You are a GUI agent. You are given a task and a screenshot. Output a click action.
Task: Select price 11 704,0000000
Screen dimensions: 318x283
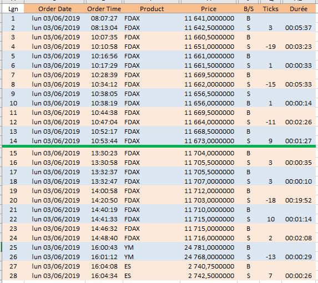coord(209,153)
